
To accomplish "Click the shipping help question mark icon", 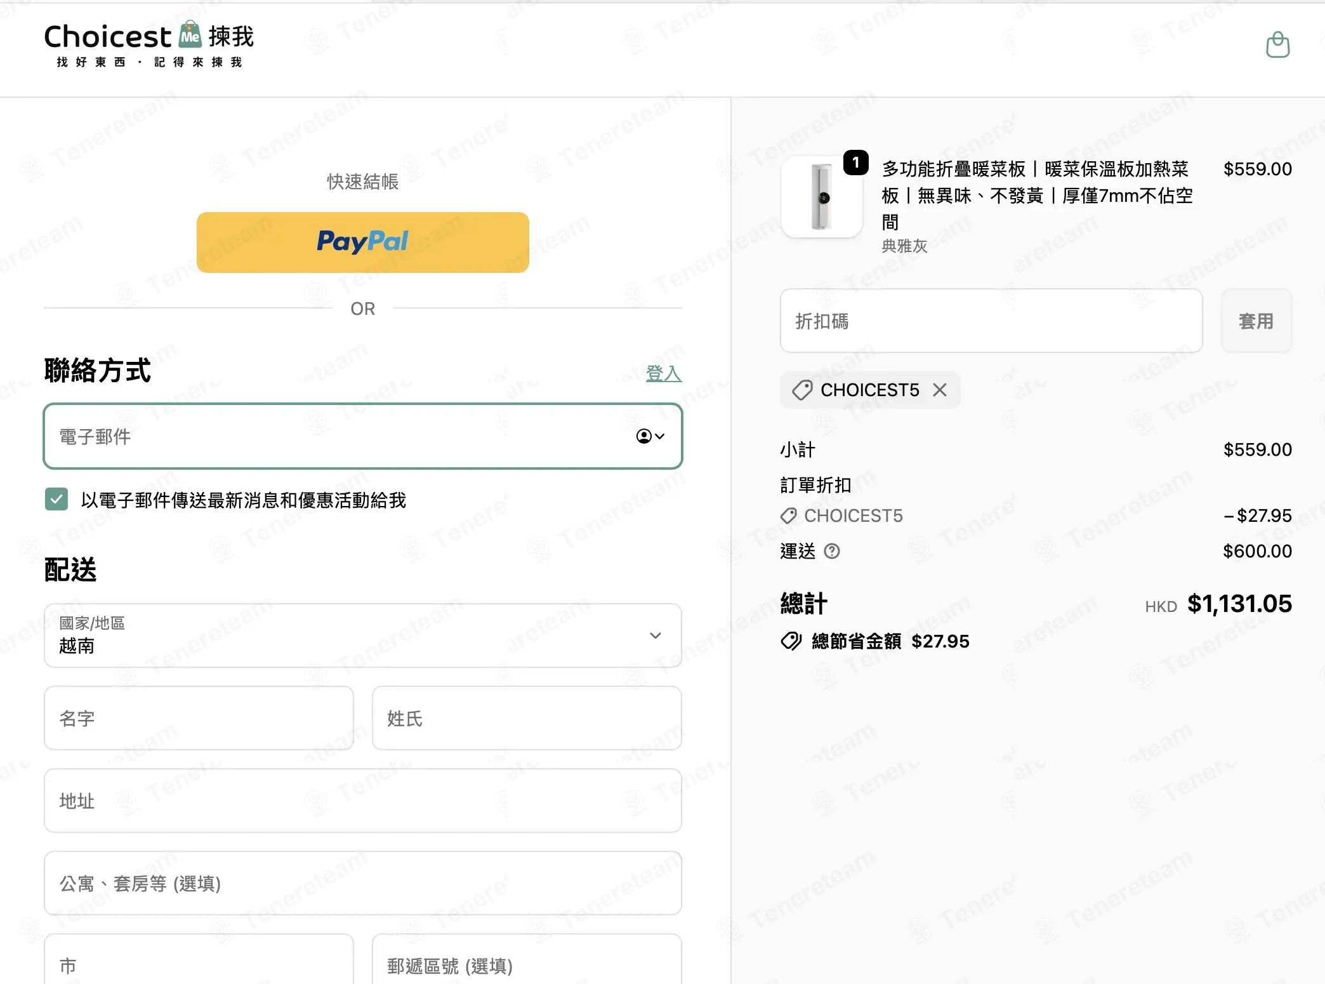I will click(831, 551).
